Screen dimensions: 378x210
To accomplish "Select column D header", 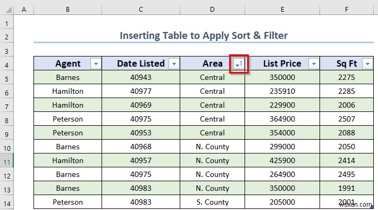I will tap(212, 10).
